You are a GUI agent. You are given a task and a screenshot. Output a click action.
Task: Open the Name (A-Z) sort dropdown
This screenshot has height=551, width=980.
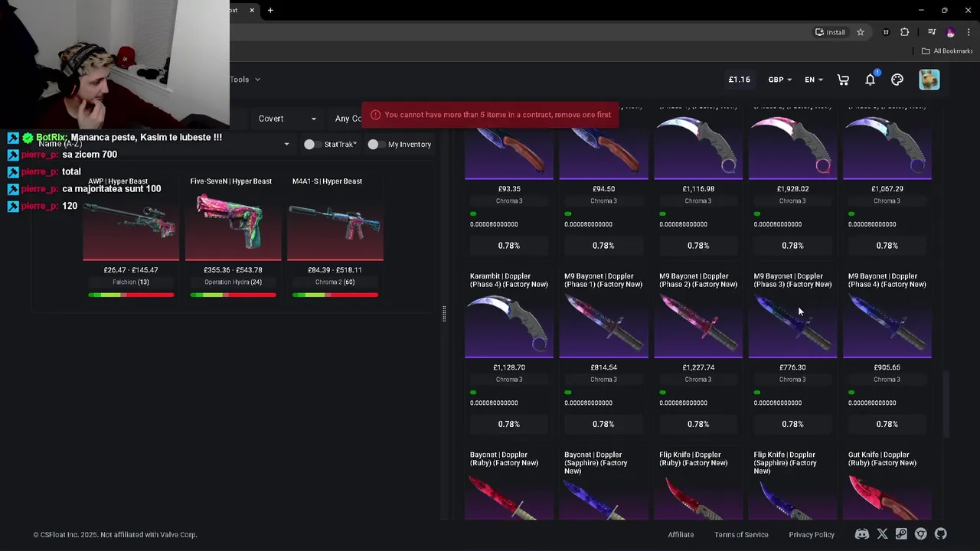pyautogui.click(x=164, y=144)
